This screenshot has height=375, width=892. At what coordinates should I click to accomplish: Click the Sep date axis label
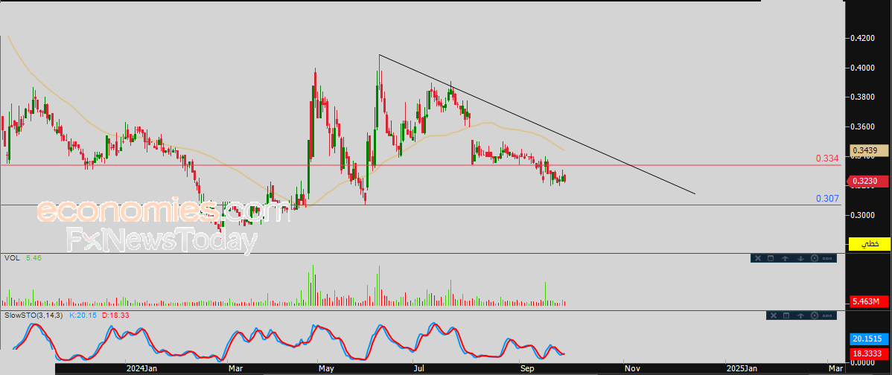(x=527, y=369)
